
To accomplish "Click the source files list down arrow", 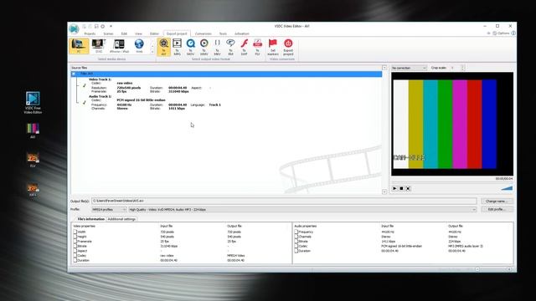I will tap(384, 191).
